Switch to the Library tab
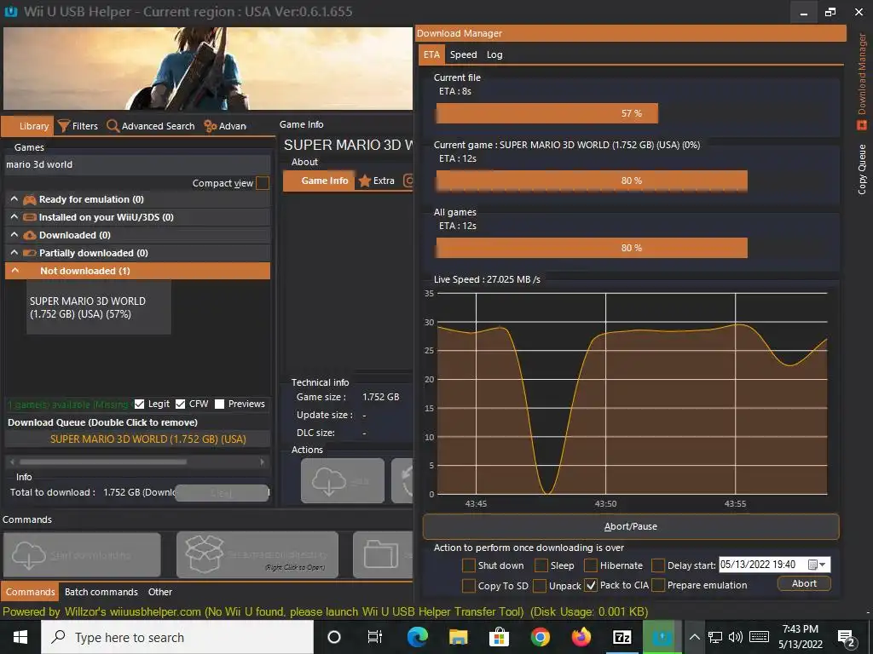 pos(28,126)
